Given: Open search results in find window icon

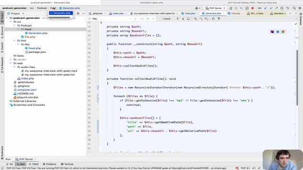Looking at the screenshot, I should [188, 19].
